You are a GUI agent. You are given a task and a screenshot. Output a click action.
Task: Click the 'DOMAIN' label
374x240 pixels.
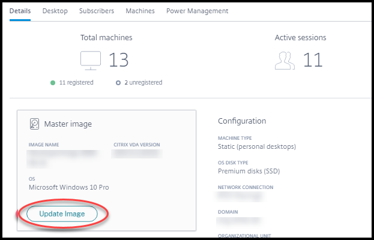tap(228, 212)
